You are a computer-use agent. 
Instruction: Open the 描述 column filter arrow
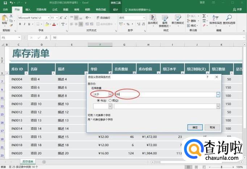(x=86, y=73)
